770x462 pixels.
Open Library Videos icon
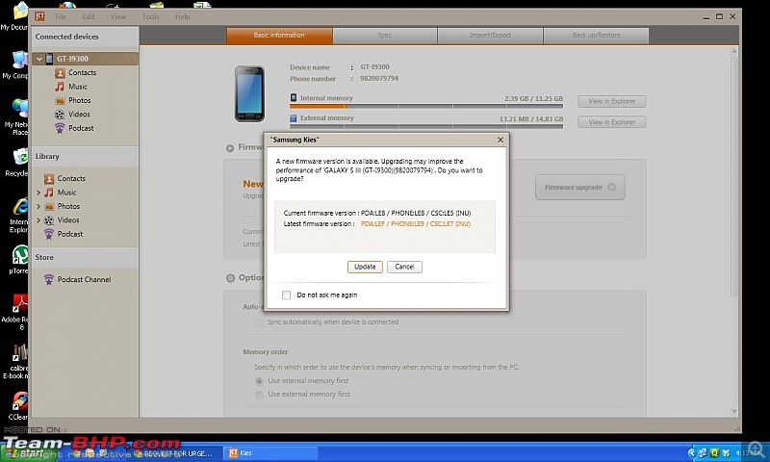tap(49, 220)
